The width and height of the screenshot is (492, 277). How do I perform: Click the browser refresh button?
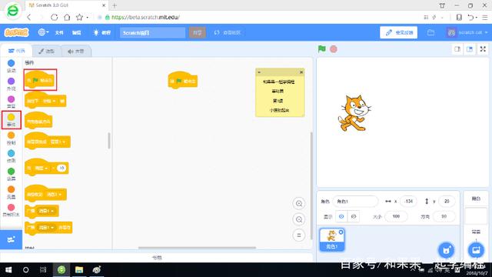54,17
